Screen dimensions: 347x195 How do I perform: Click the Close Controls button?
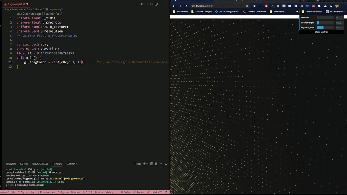click(x=321, y=32)
